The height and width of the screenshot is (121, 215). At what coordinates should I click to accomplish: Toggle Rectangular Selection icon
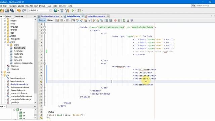89,20
